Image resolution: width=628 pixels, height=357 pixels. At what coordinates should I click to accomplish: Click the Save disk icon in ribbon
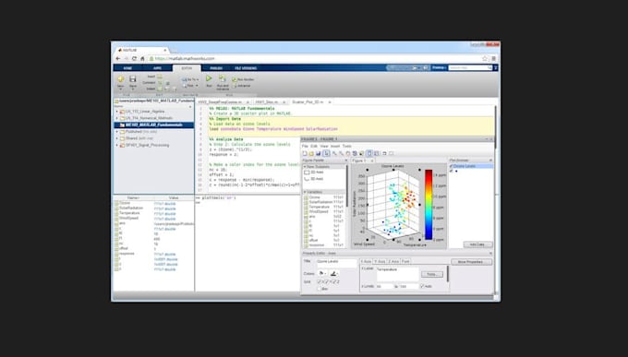pos(133,79)
